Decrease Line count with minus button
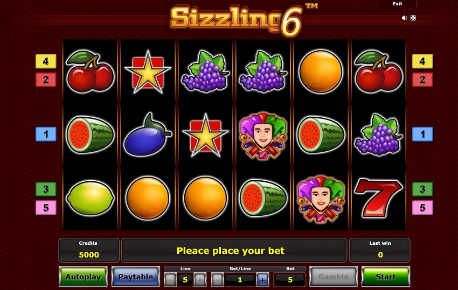The width and height of the screenshot is (458, 290). pyautogui.click(x=170, y=280)
